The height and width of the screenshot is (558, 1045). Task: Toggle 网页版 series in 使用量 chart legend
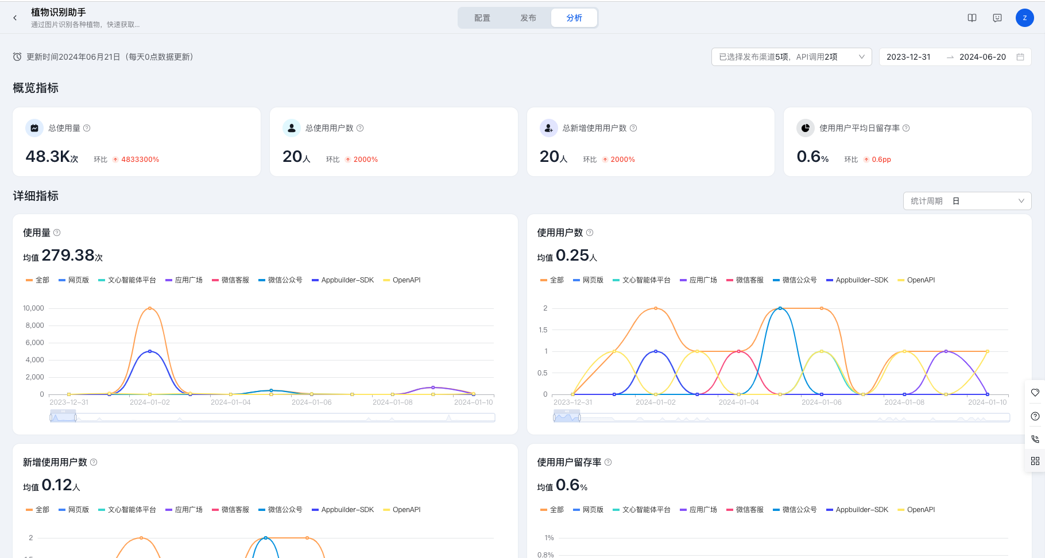click(x=74, y=280)
